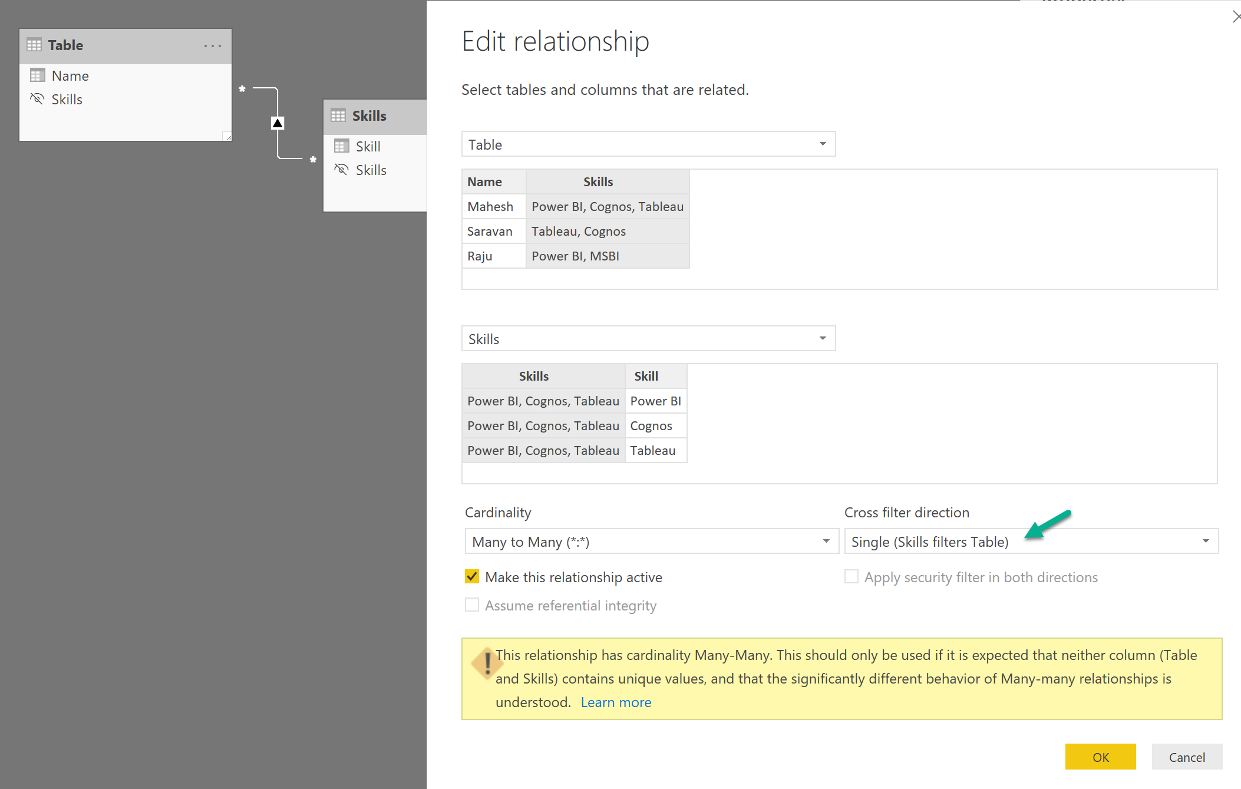Image resolution: width=1241 pixels, height=789 pixels.
Task: Open the Learn more link
Action: (616, 702)
